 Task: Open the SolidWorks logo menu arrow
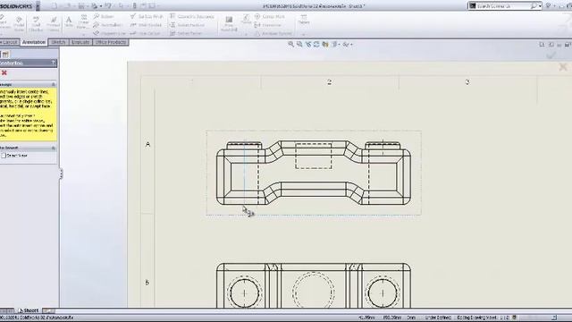pos(38,6)
